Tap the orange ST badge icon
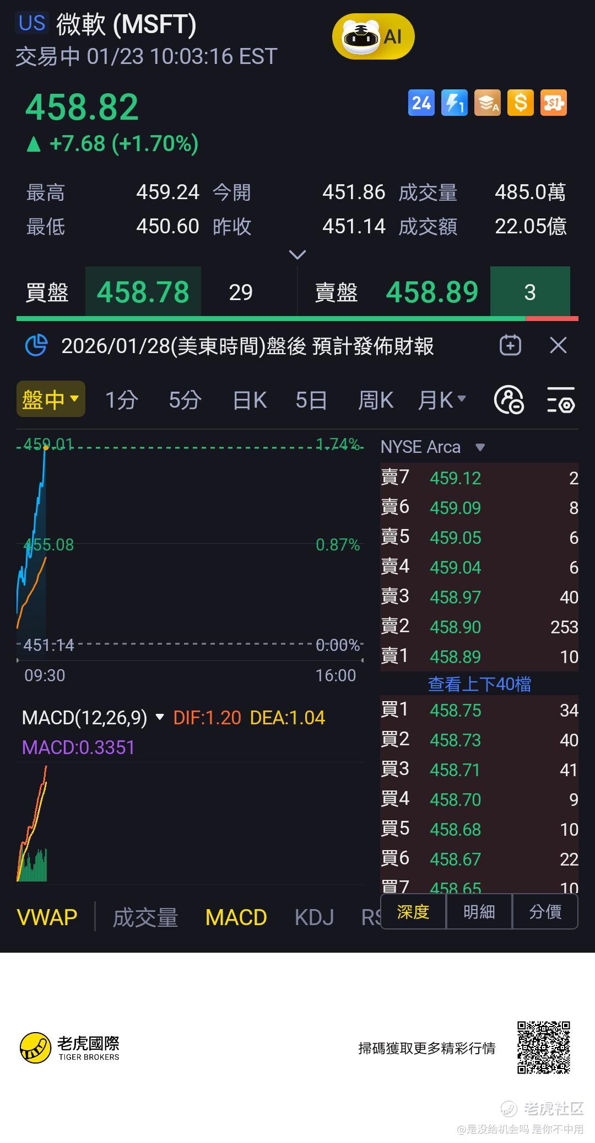595x1143 pixels. click(x=554, y=103)
